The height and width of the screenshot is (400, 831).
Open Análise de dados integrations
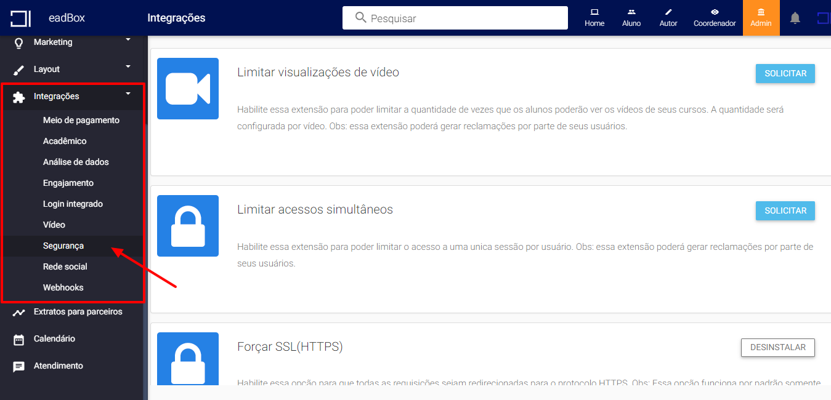pos(76,162)
